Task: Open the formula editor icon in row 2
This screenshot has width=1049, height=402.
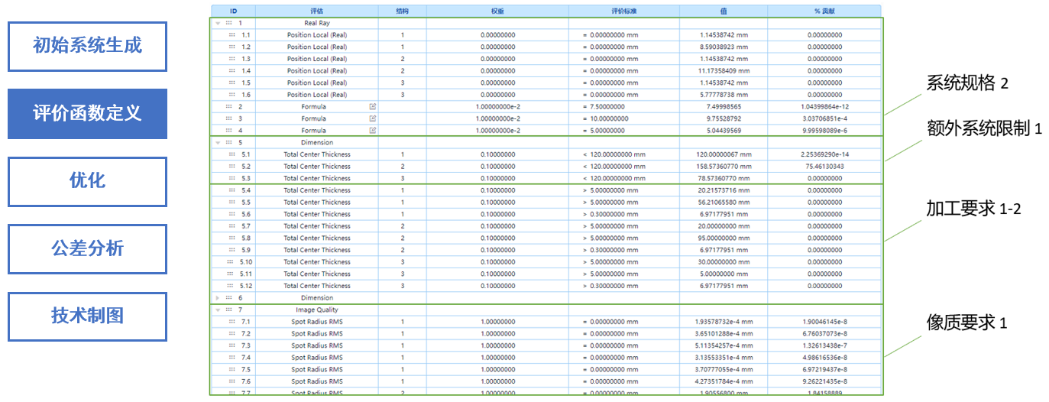Action: click(x=373, y=107)
